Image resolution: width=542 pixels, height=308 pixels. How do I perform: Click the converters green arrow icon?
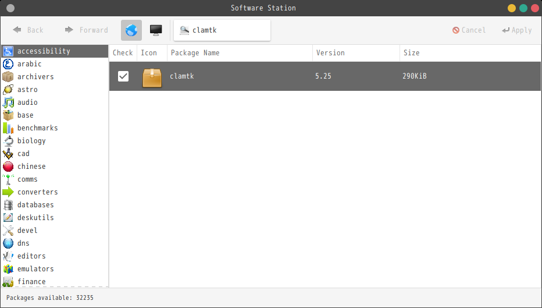coord(8,192)
